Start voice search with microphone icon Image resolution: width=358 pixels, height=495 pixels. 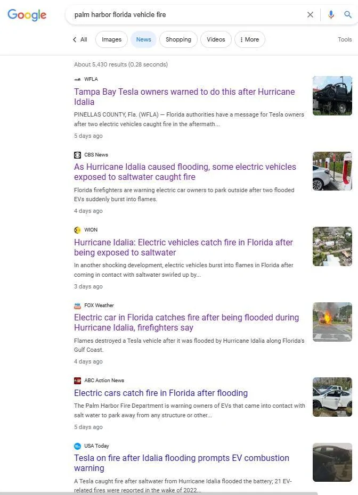pos(331,15)
